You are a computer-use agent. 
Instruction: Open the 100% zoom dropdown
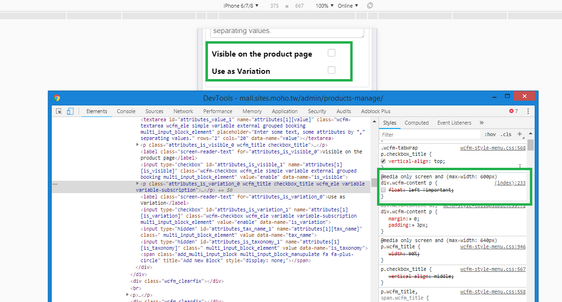coord(324,6)
